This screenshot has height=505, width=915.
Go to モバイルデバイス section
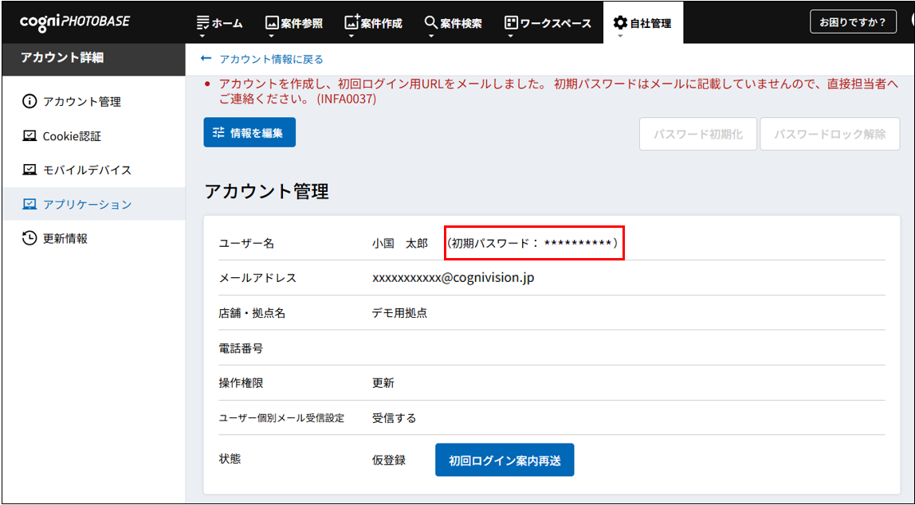(x=87, y=170)
